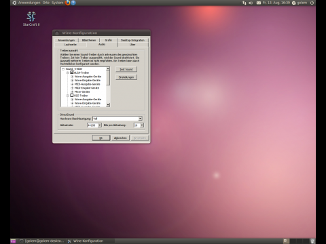Open the volume speaker indicator
This screenshot has height=244, width=326.
[x=251, y=3]
